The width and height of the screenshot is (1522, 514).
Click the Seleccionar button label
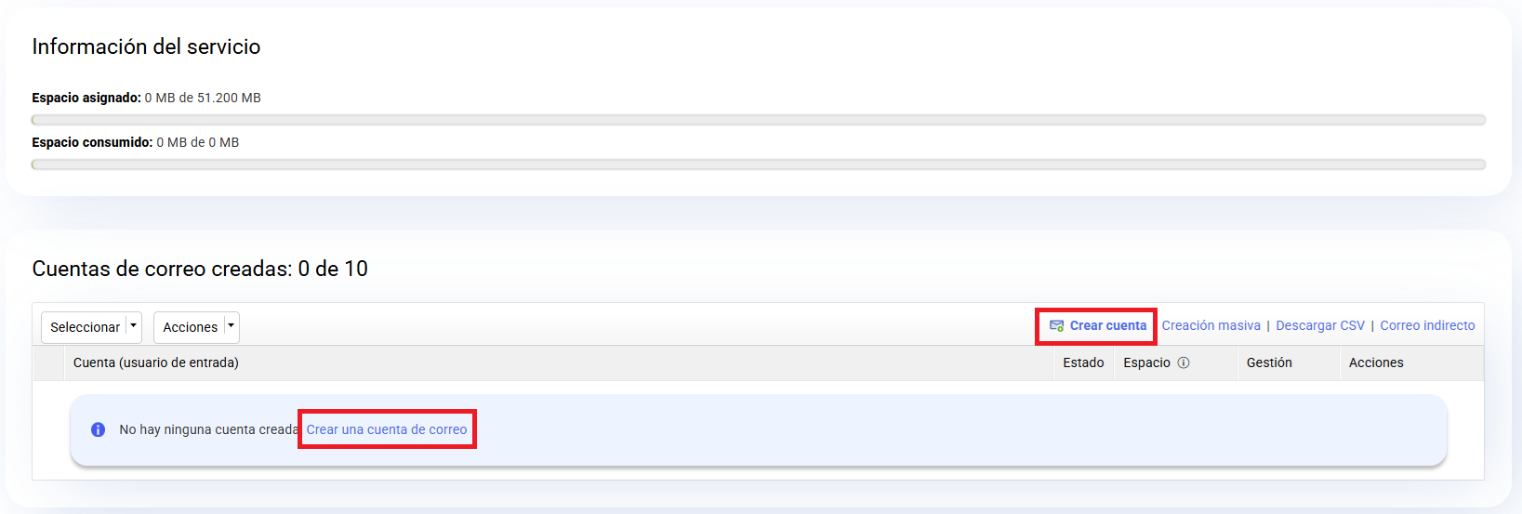click(85, 327)
